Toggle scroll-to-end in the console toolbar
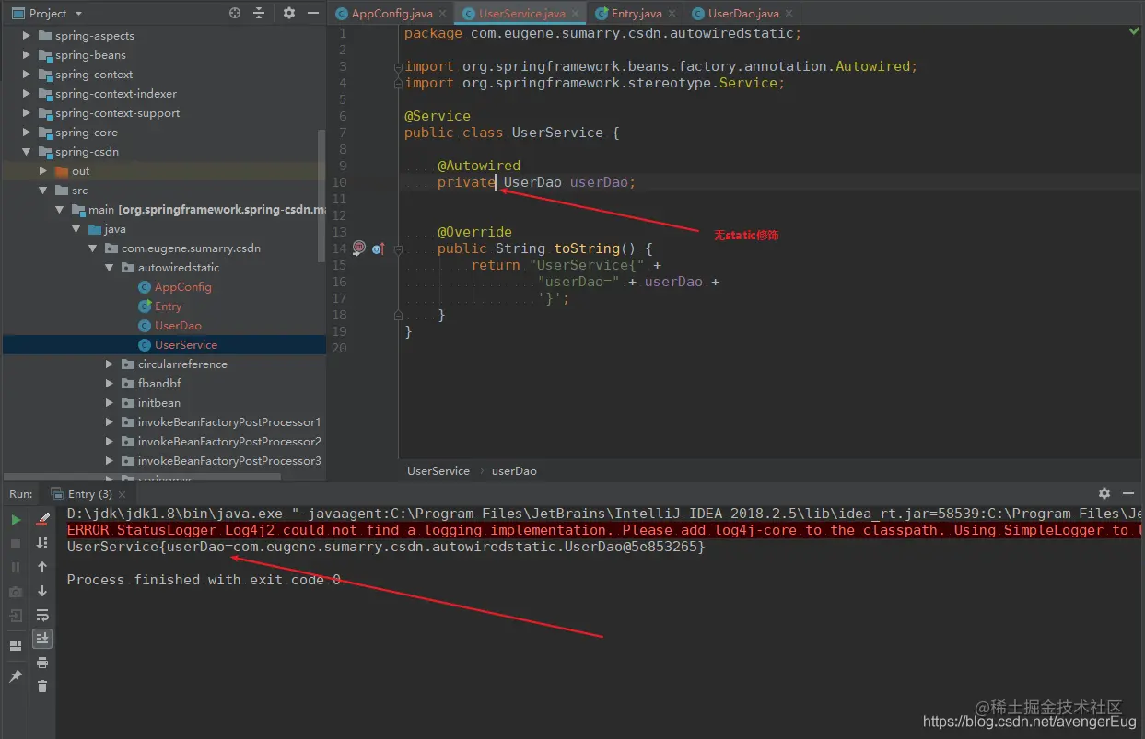This screenshot has height=739, width=1145. [x=42, y=639]
